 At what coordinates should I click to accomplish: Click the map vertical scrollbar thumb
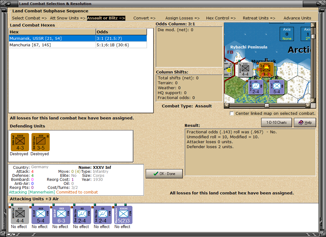click(313, 37)
